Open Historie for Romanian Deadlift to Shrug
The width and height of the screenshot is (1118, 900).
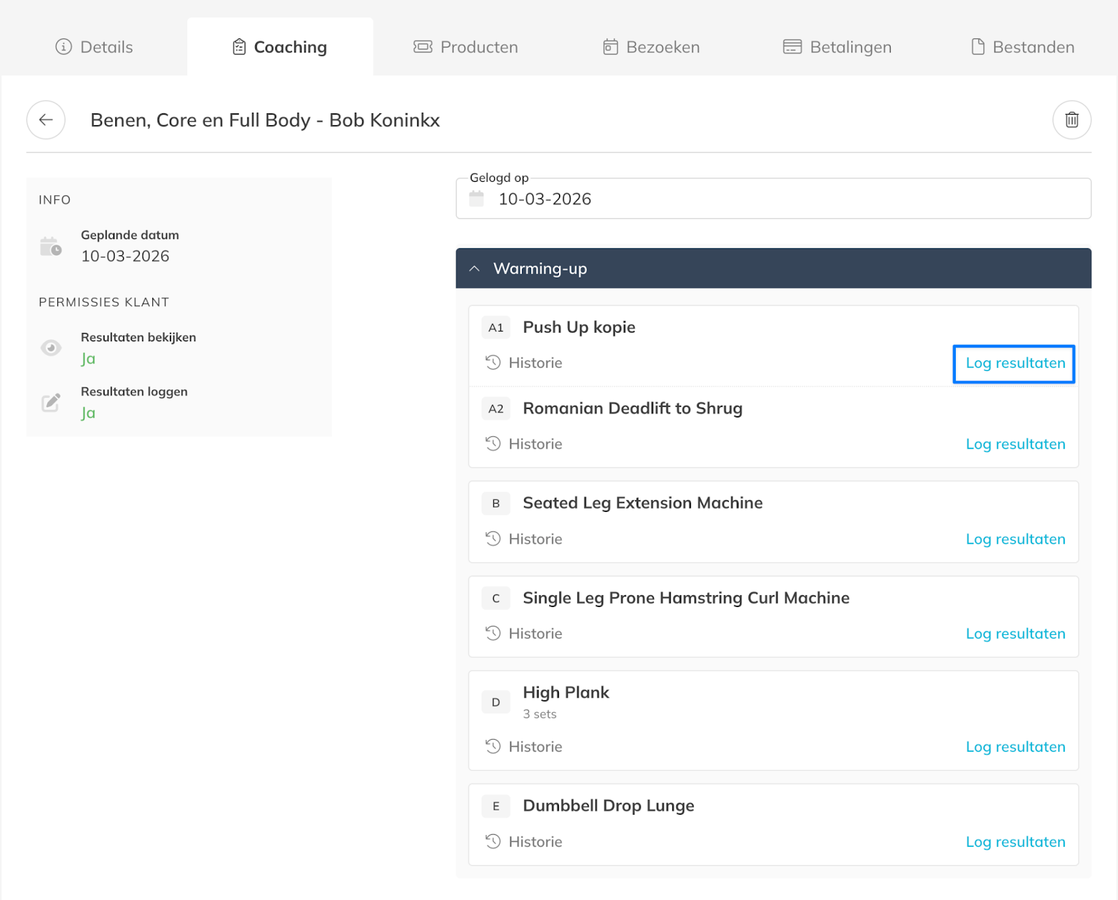coord(535,444)
